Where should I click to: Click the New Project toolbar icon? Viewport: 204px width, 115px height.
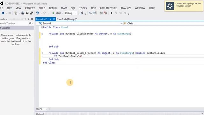(16, 13)
